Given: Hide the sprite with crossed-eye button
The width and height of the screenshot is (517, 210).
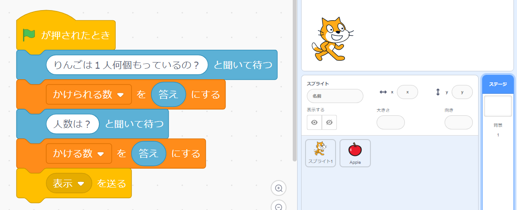Looking at the screenshot, I should (329, 122).
